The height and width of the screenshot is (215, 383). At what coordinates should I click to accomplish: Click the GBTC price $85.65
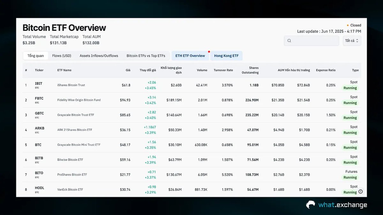[x=125, y=115]
